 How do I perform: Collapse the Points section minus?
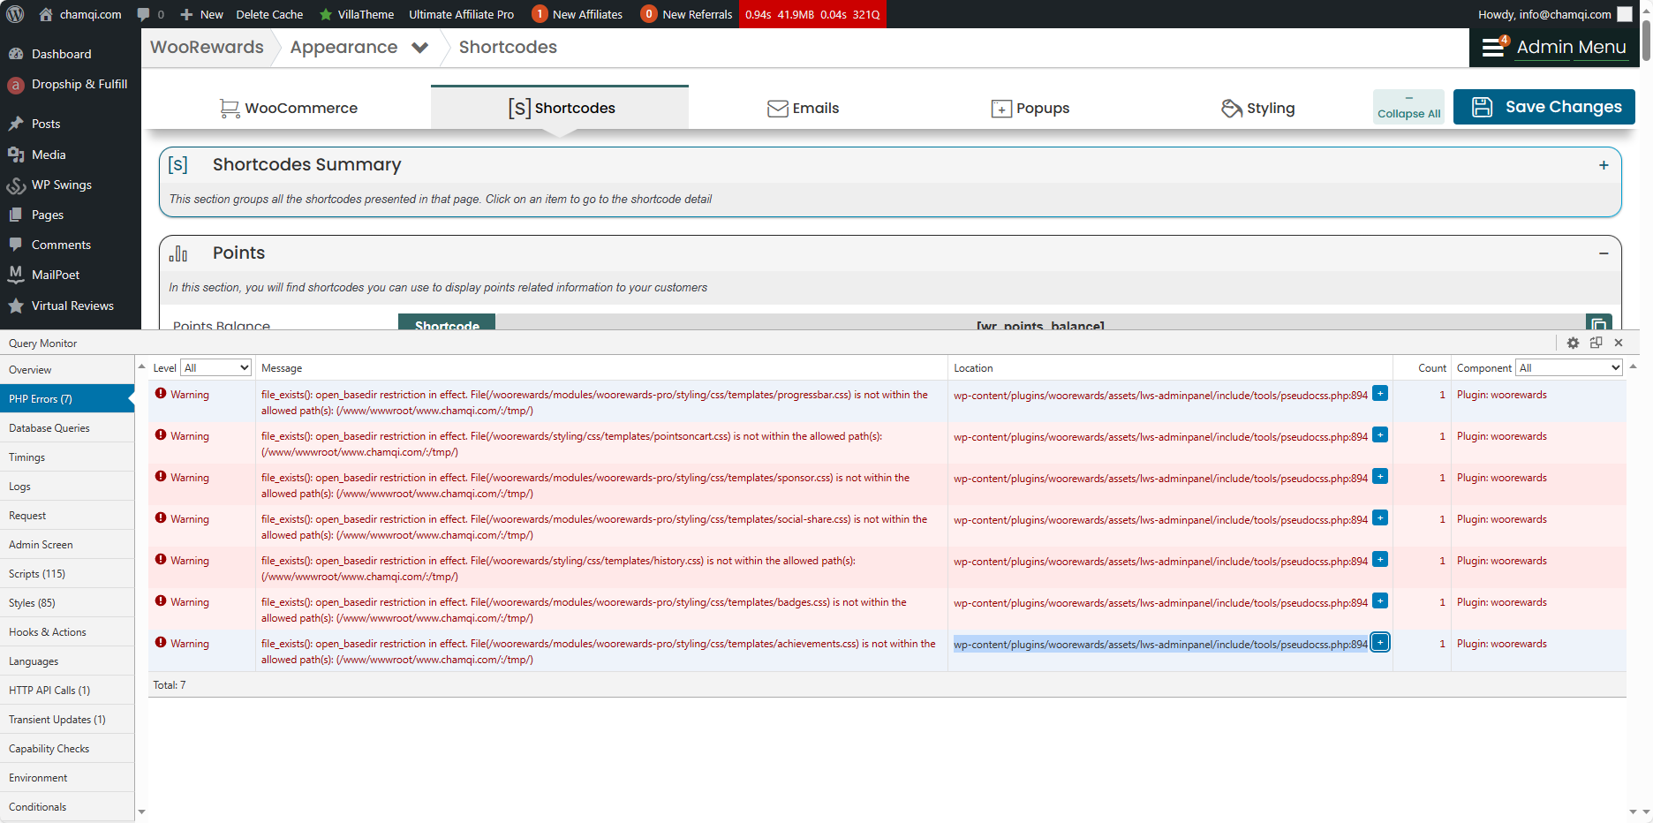point(1604,253)
